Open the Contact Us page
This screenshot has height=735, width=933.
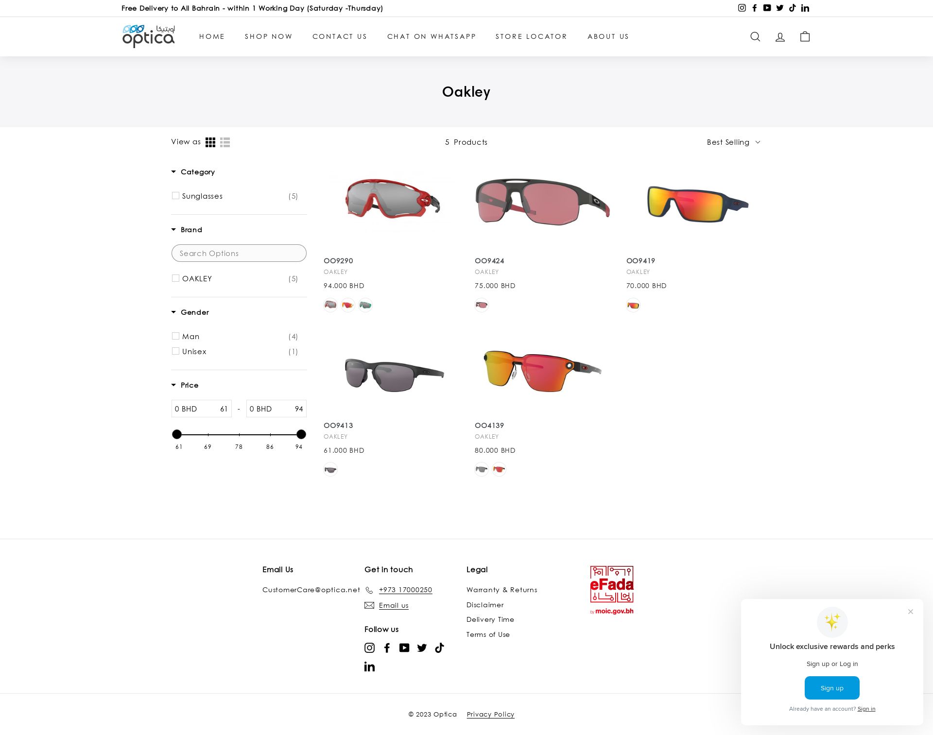(340, 36)
